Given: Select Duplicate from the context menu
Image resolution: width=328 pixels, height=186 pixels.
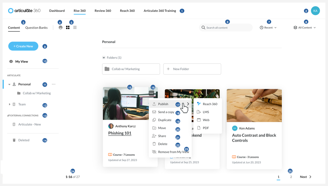Looking at the screenshot, I should [x=164, y=120].
